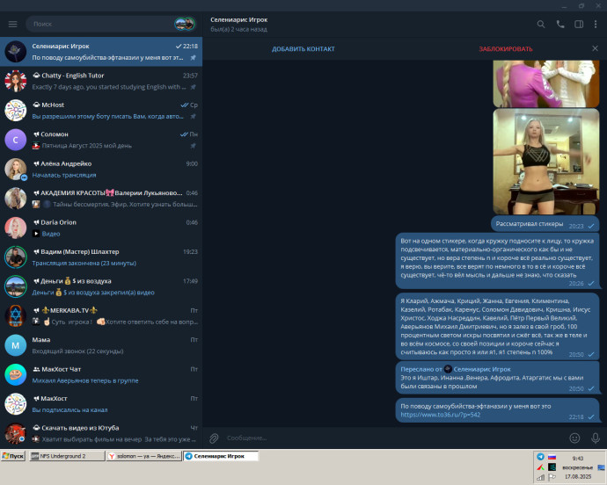607x485 pixels.
Task: Open the hamburger main menu
Action: [x=13, y=24]
